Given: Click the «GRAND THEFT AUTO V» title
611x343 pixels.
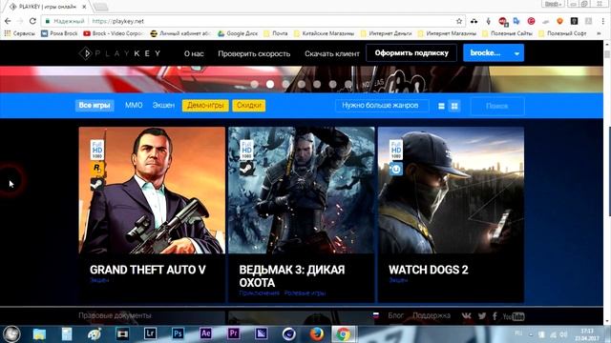Looking at the screenshot, I should (148, 270).
